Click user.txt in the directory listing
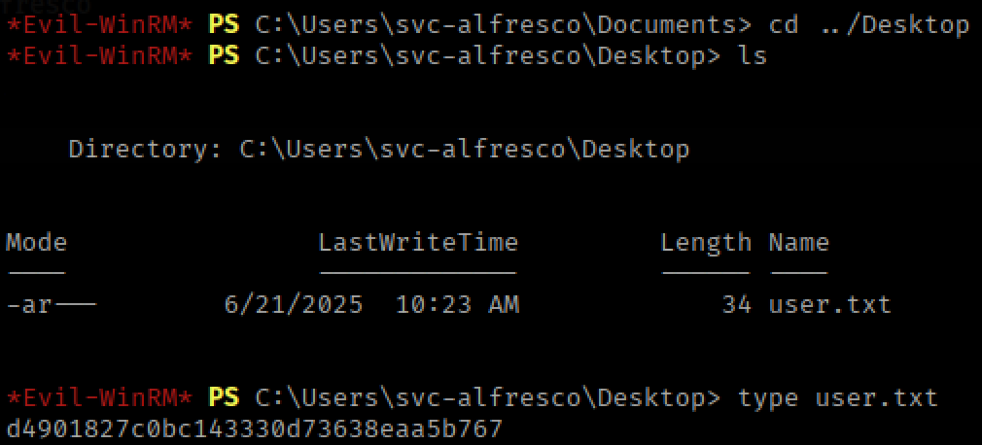 [x=829, y=304]
